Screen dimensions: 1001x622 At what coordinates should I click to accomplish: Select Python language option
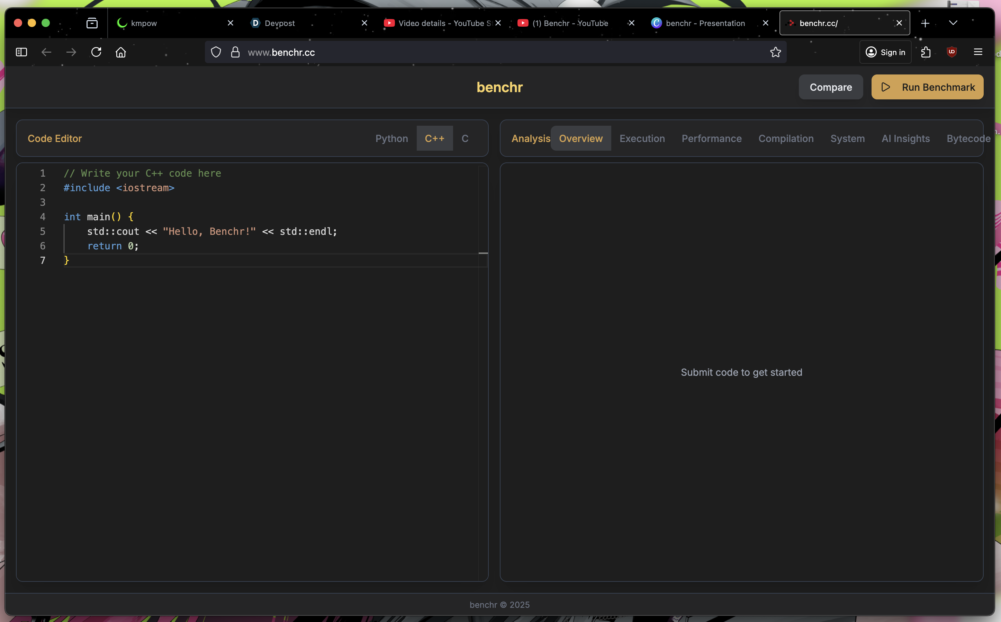(391, 139)
